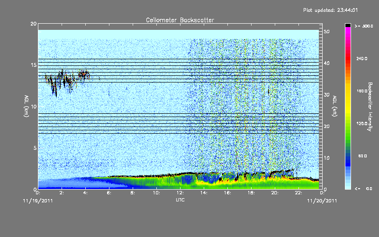This screenshot has height=237, width=379.
Task: Click the "4:" hour tick on time axis
Action: pos(85,193)
